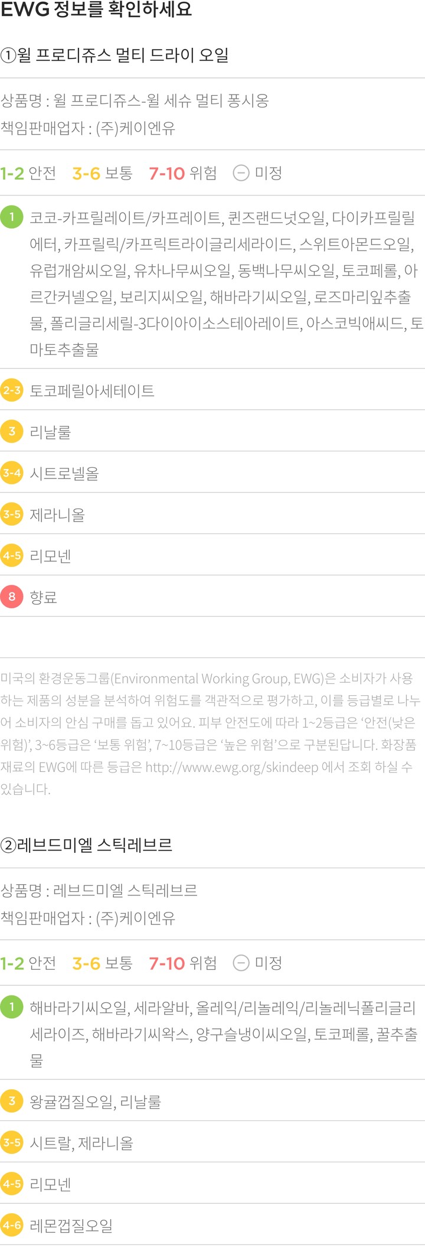The width and height of the screenshot is (425, 1248).
Task: Open the www.ewg.org/skindeep link
Action: coord(231,767)
